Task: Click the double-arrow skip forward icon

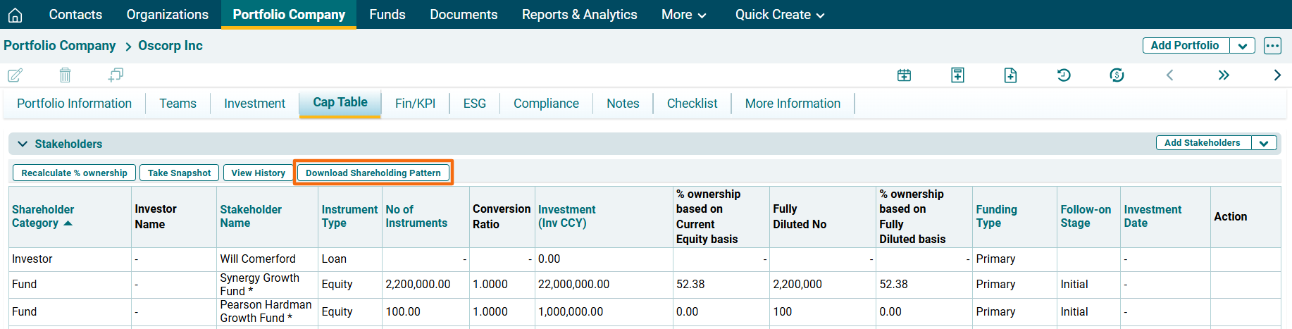Action: [x=1224, y=75]
